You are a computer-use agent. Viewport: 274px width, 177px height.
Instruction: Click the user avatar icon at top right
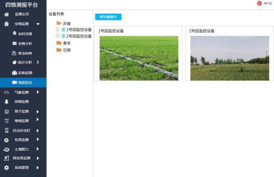(x=259, y=3)
